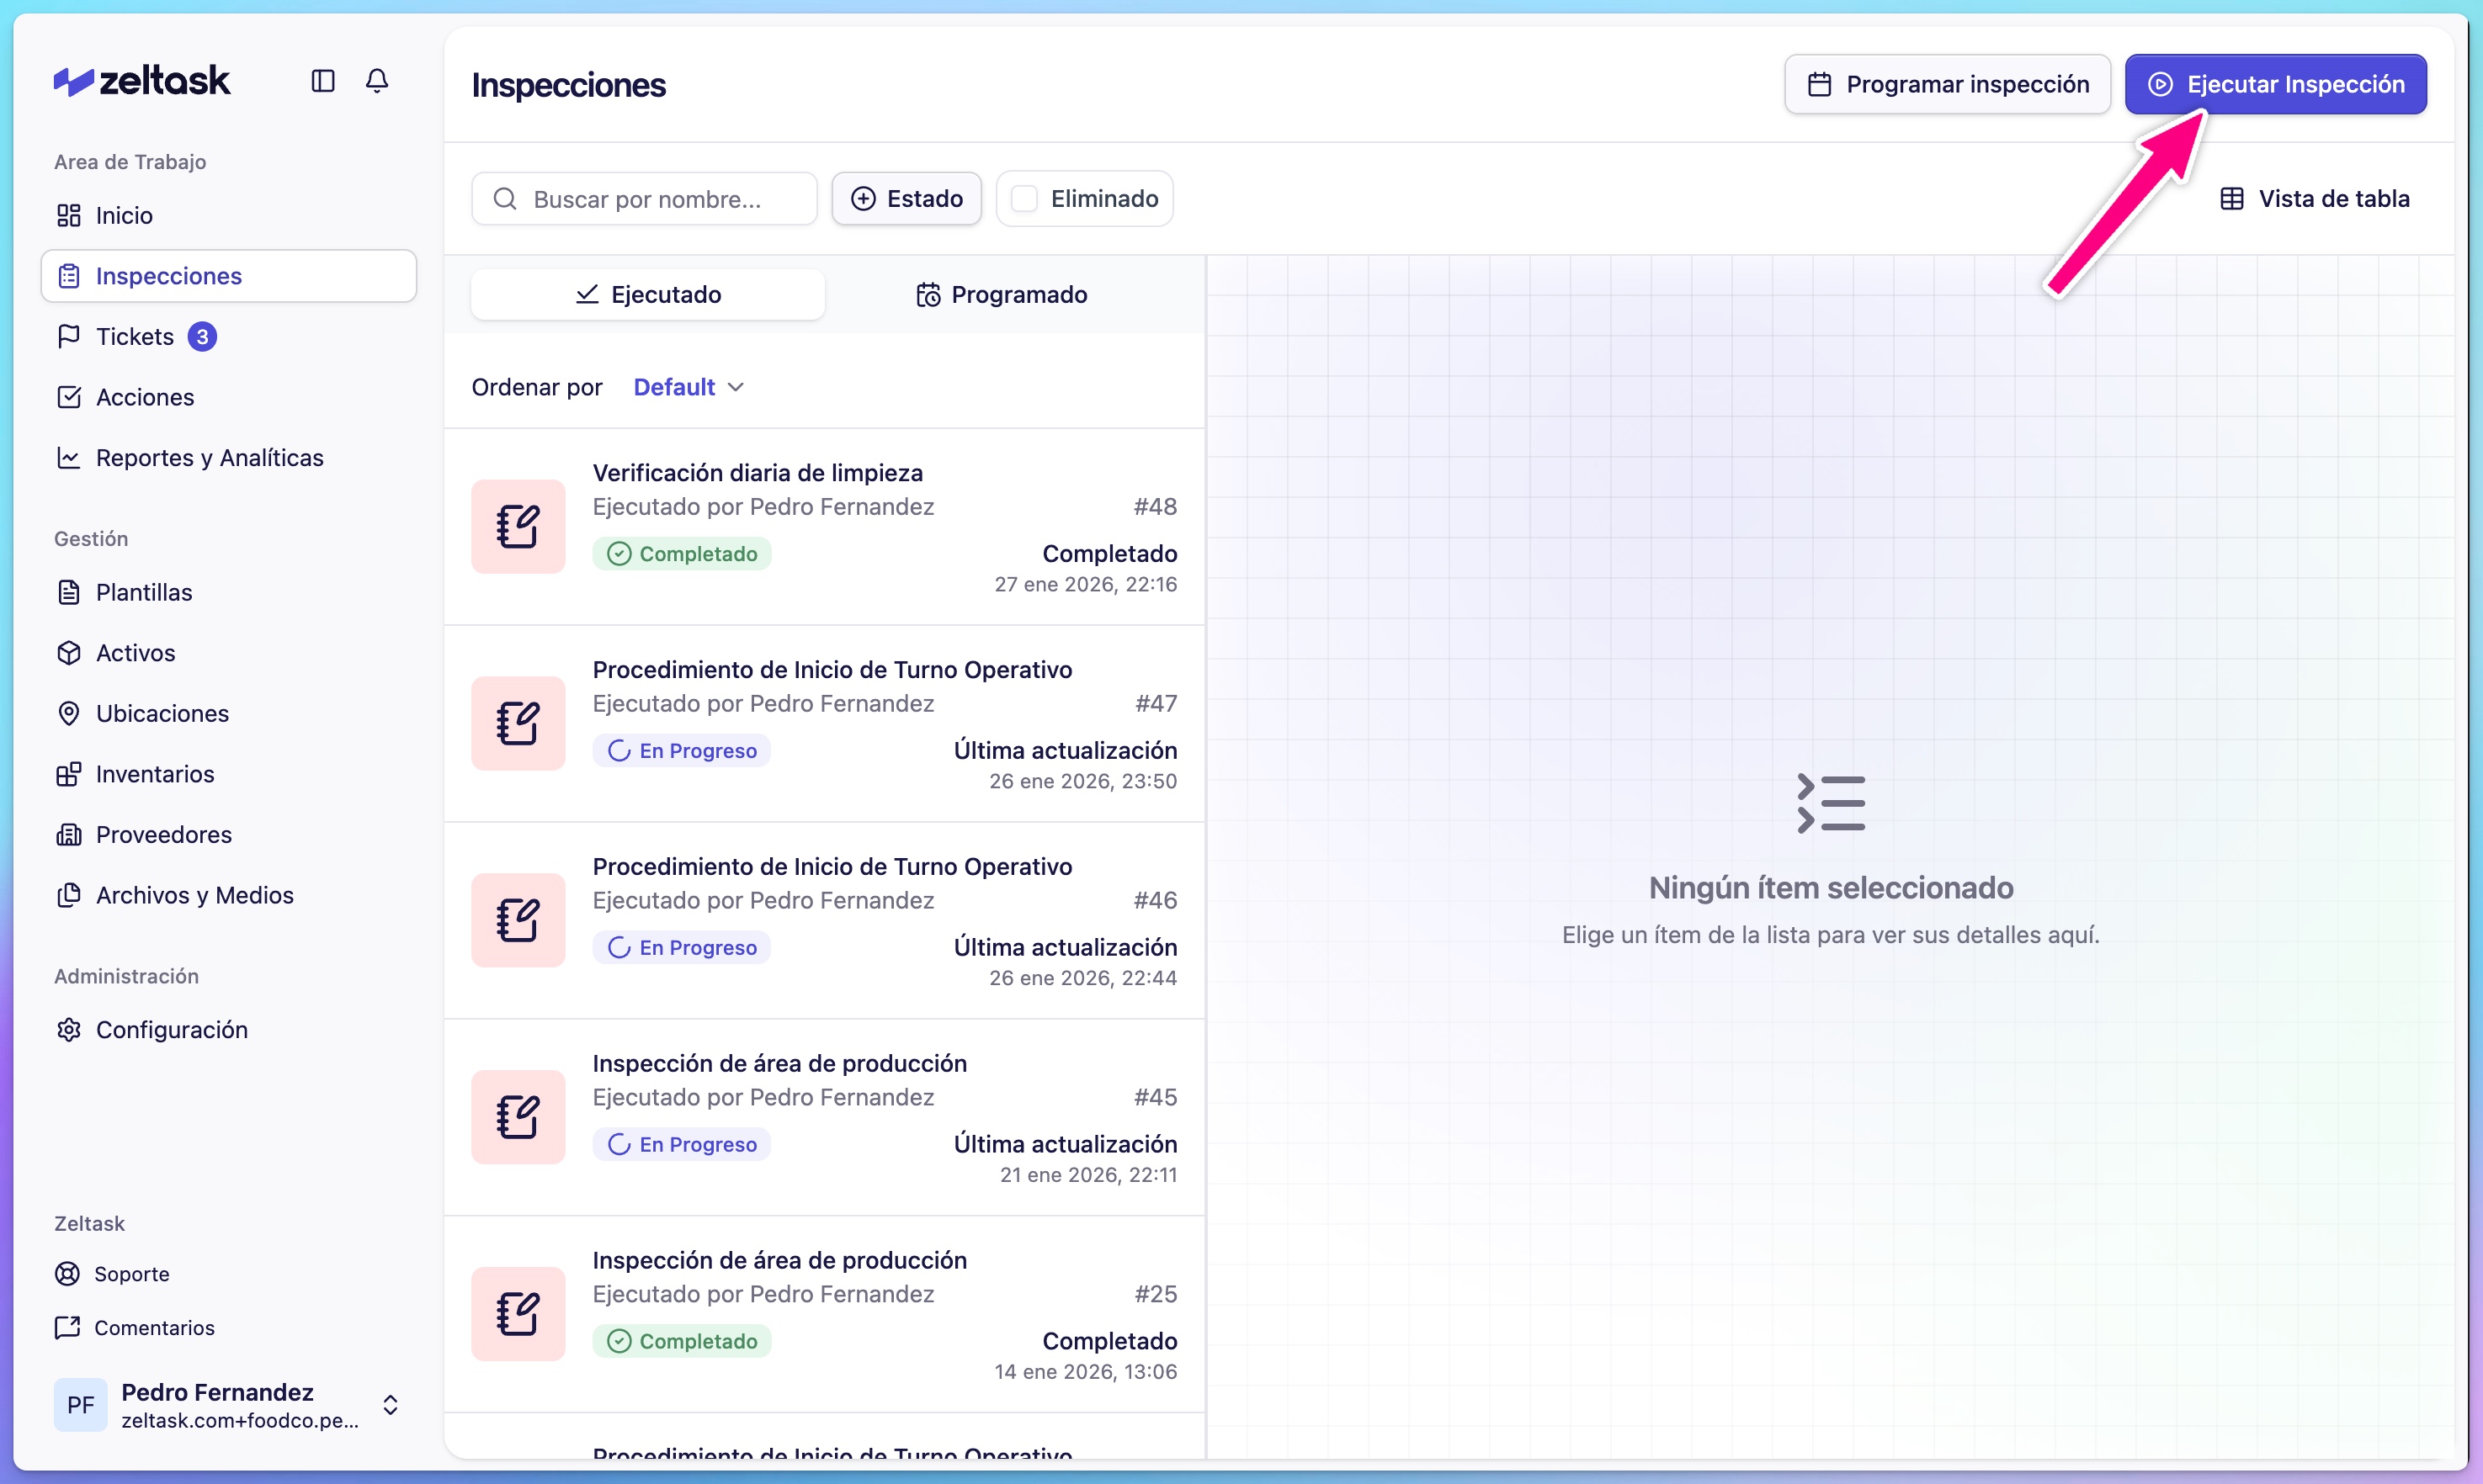
Task: Open the Ubicaciones location pin icon
Action: coord(69,713)
